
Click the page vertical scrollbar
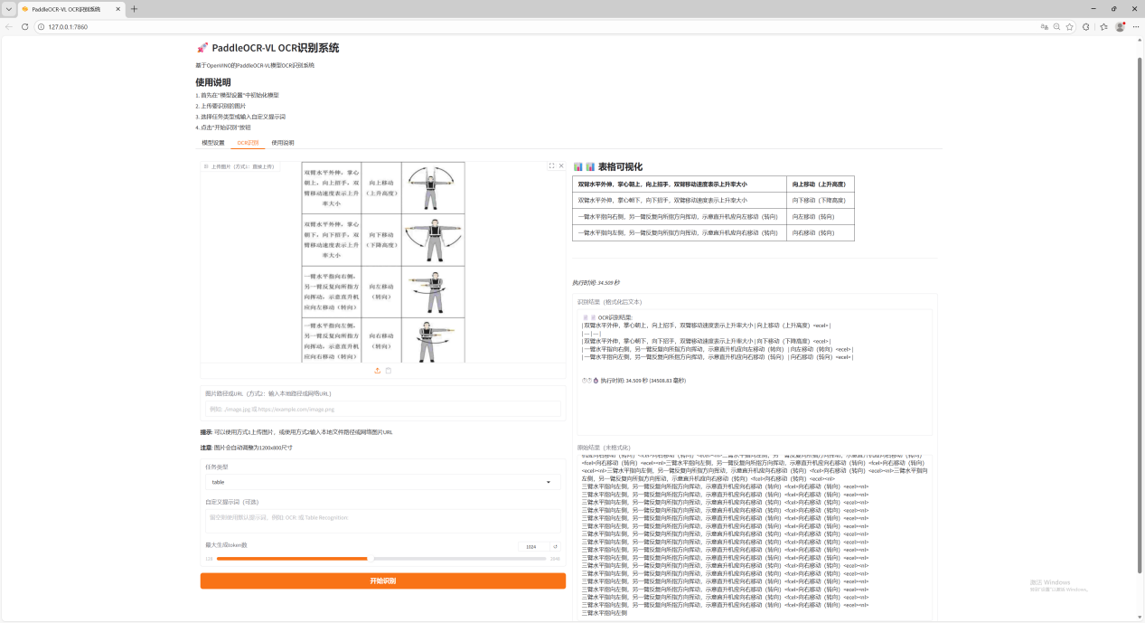(x=1139, y=316)
